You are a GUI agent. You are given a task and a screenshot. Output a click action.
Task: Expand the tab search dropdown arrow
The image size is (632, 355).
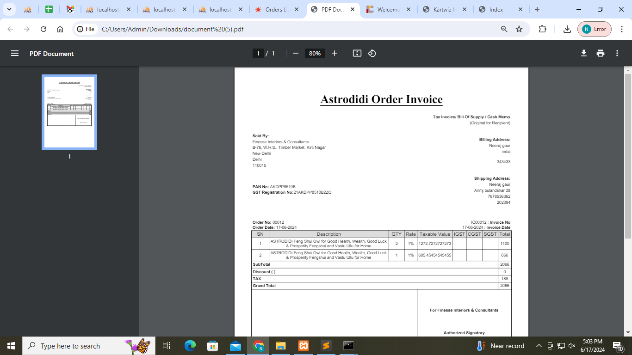coord(9,9)
